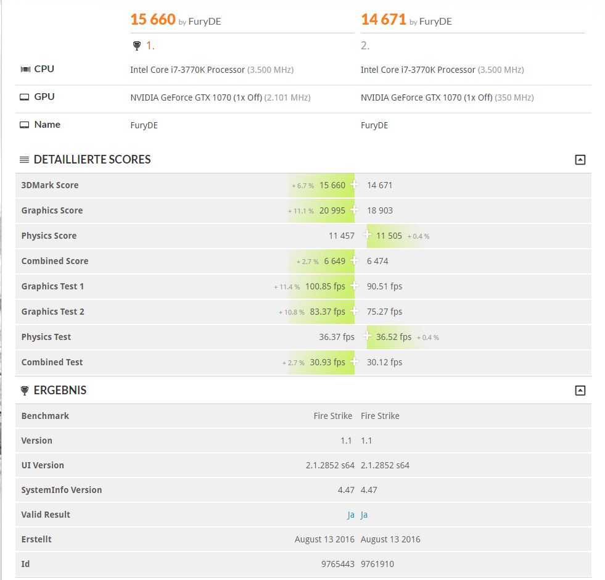
Task: Open FuryDE profile beside the 15 660 score
Action: 205,22
